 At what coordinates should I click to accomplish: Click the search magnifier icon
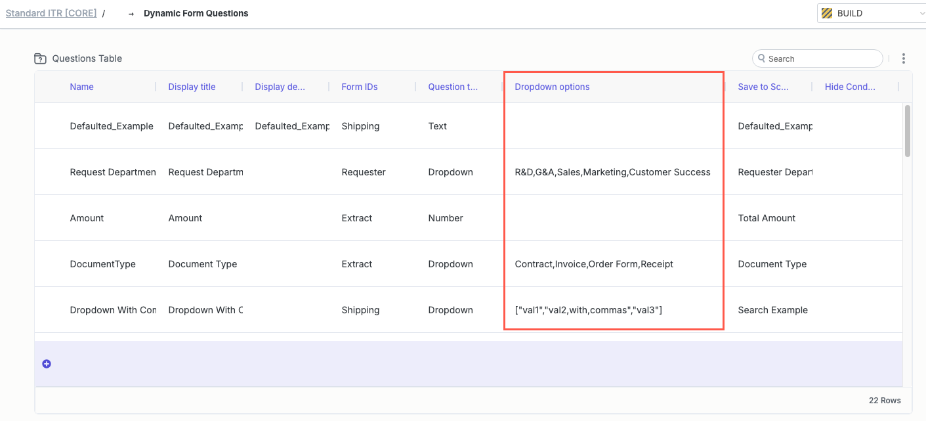coord(762,58)
